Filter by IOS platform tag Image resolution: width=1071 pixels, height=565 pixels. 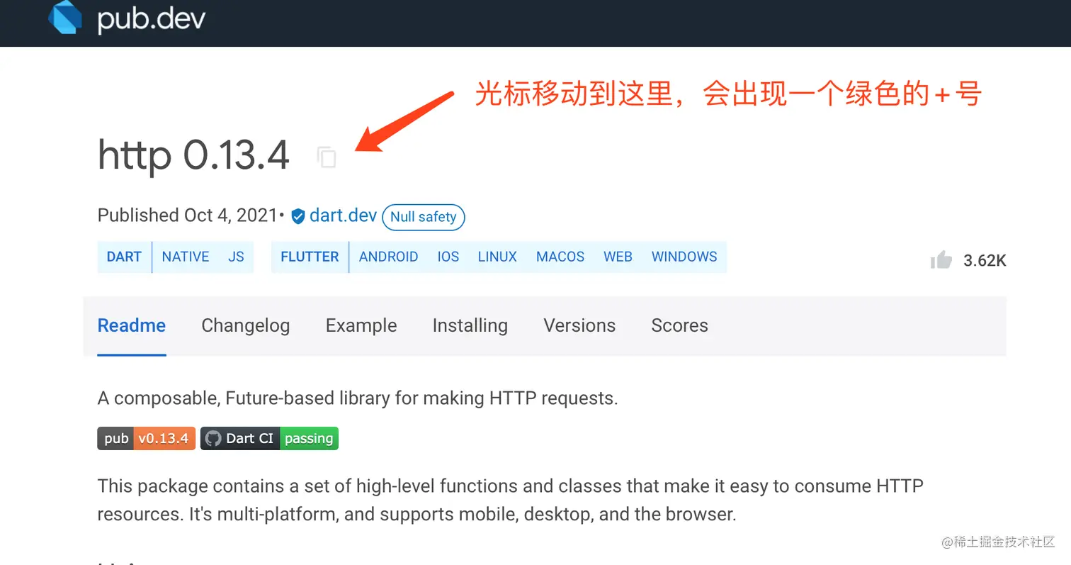(x=448, y=257)
